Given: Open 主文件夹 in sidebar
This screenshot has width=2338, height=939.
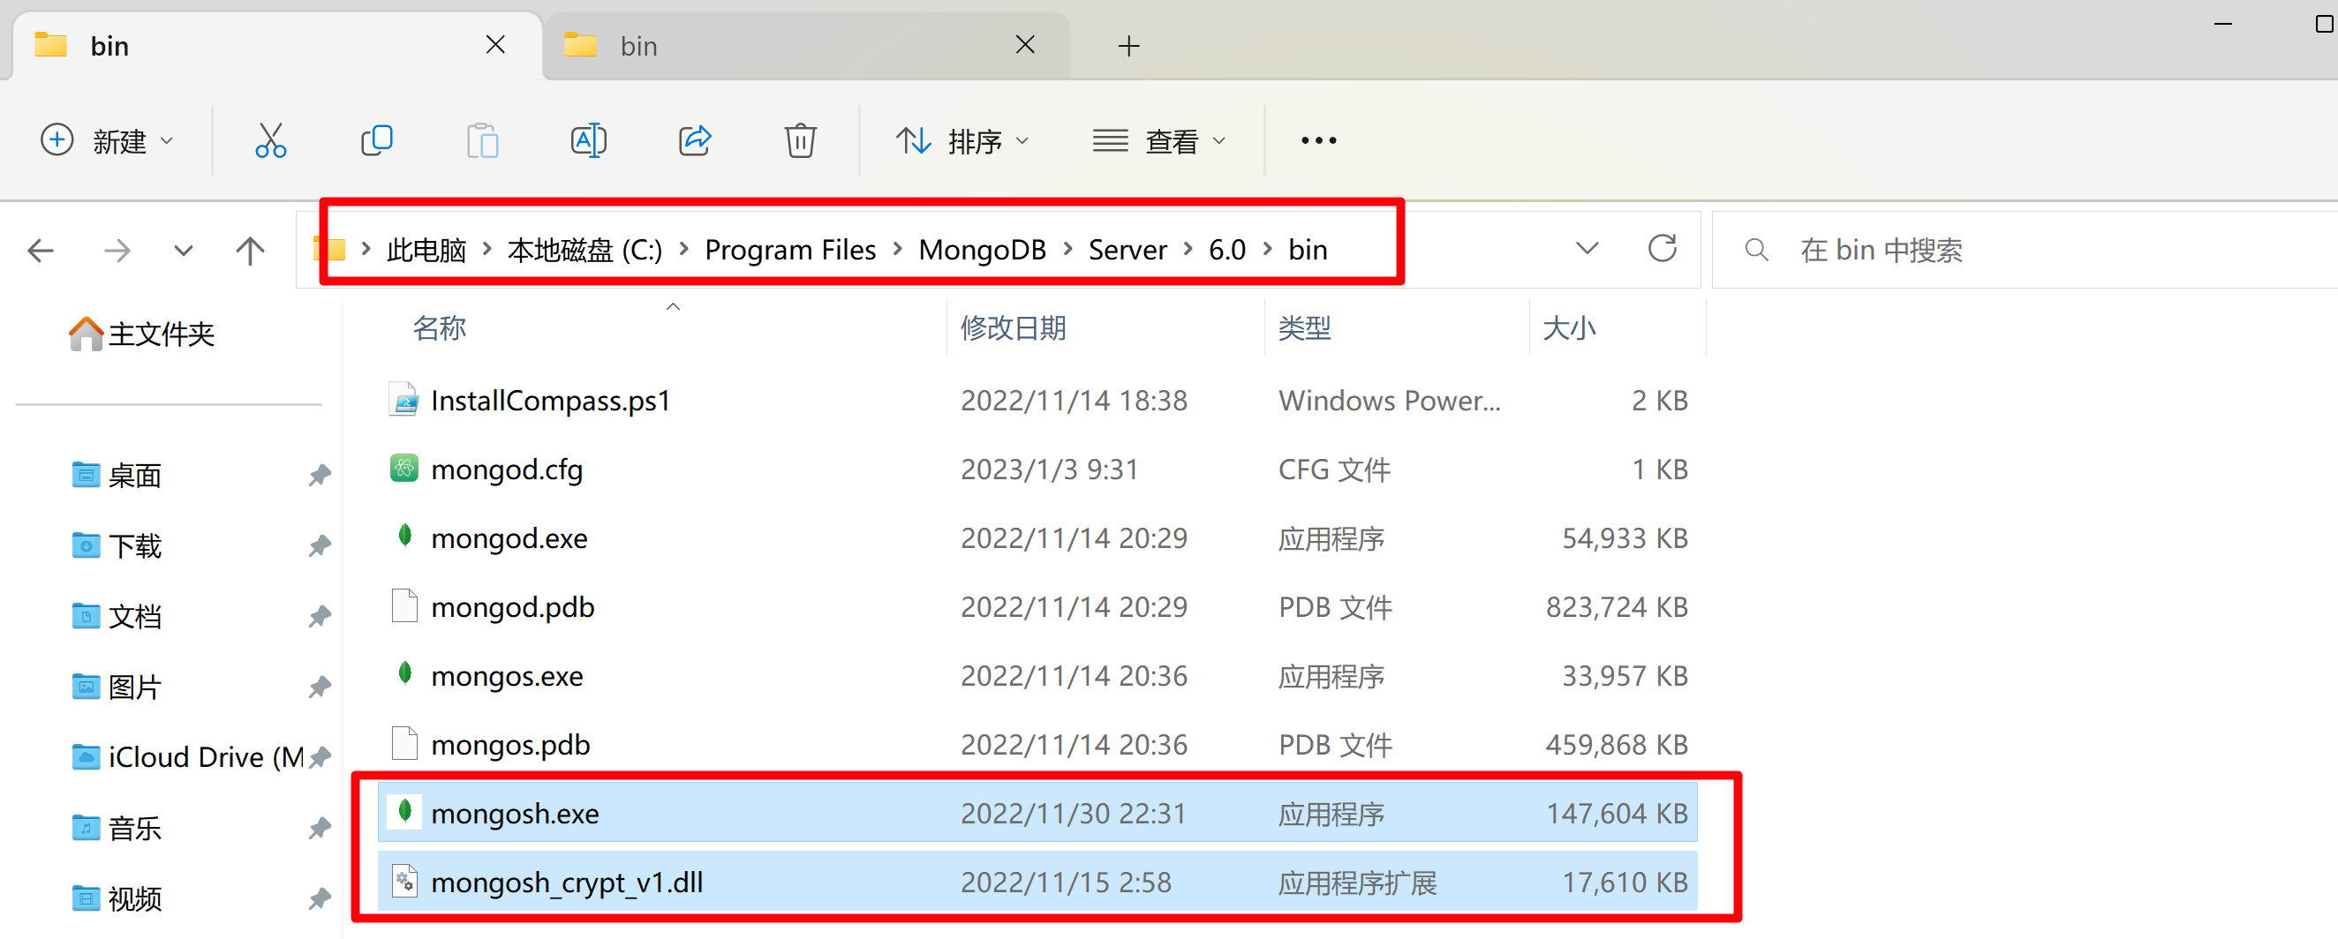Looking at the screenshot, I should 142,334.
